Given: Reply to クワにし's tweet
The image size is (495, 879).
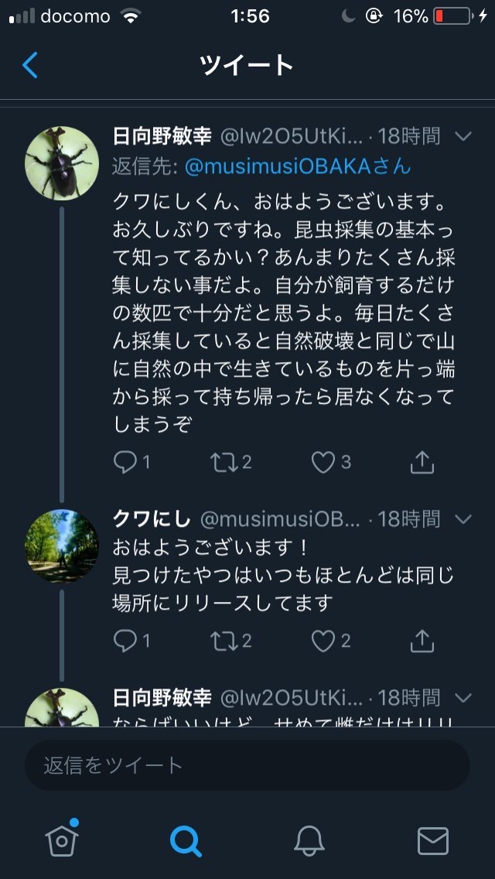Looking at the screenshot, I should pos(125,640).
